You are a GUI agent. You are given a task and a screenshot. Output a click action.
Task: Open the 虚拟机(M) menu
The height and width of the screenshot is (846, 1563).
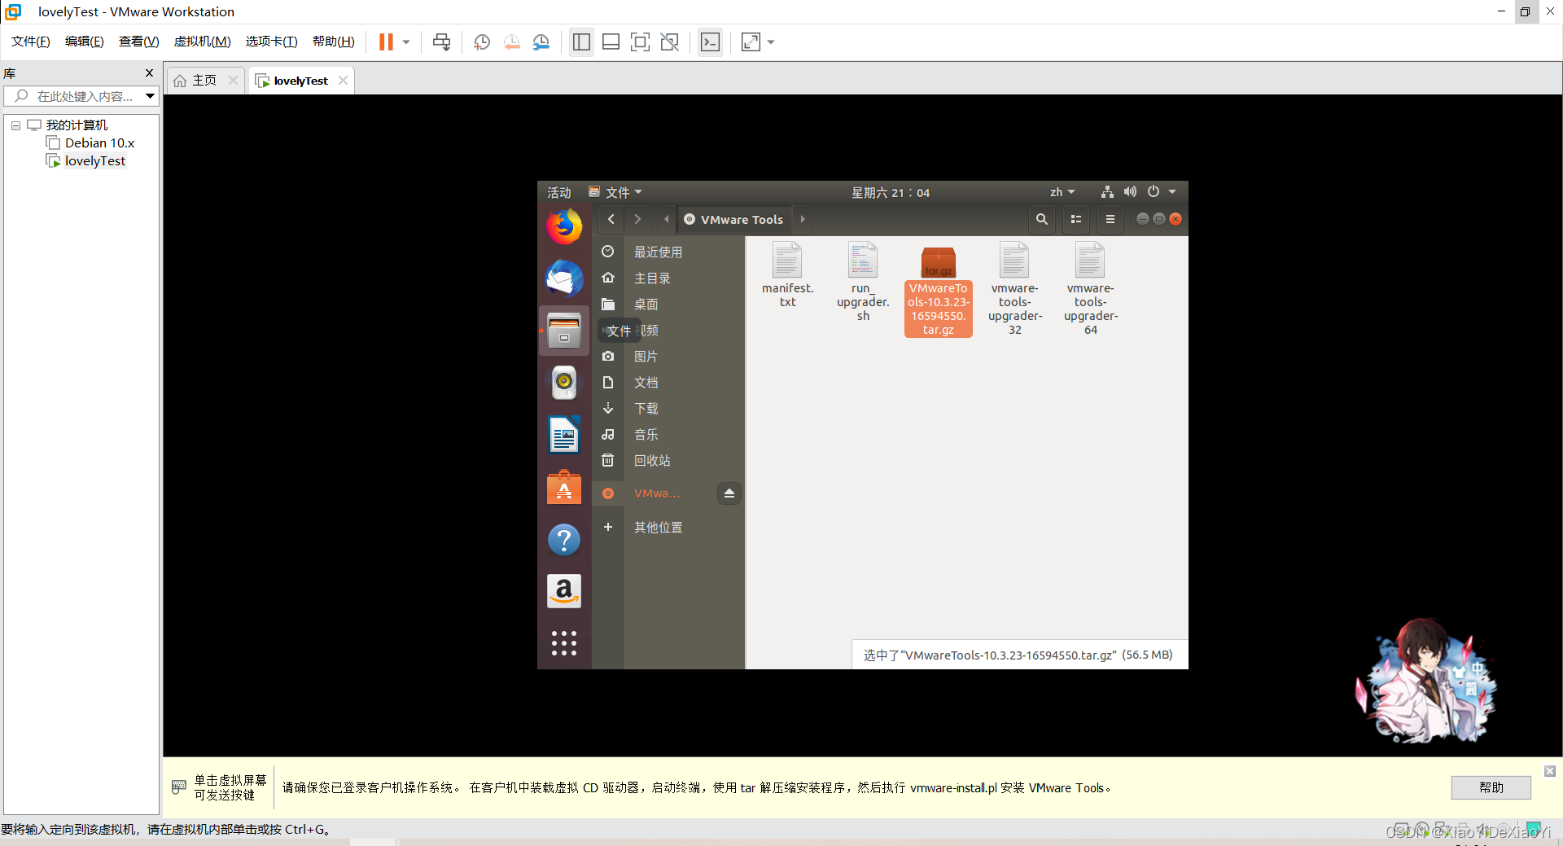pyautogui.click(x=203, y=42)
